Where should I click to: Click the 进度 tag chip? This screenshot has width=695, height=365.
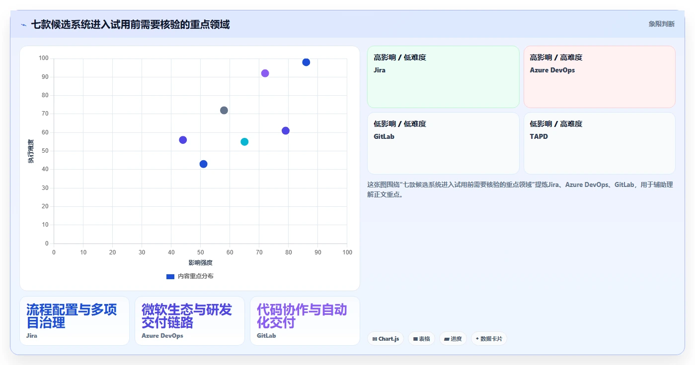453,339
